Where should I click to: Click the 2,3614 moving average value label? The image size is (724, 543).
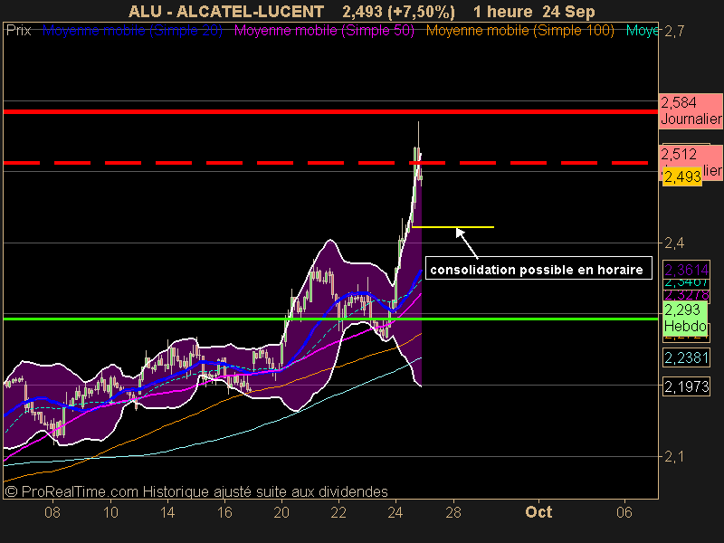tap(687, 270)
